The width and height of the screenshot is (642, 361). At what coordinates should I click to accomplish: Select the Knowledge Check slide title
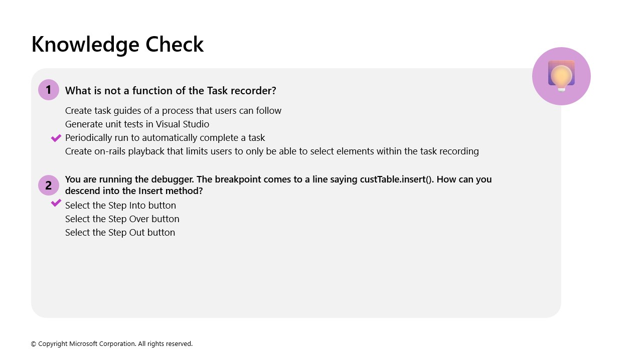click(117, 44)
